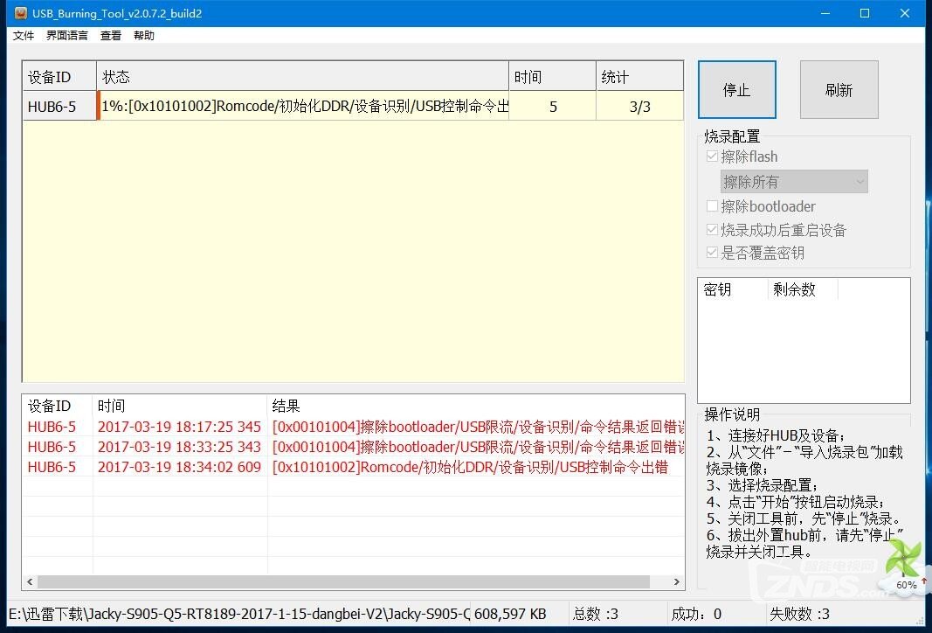
Task: Click the log scrollbar left arrow
Action: 31,581
